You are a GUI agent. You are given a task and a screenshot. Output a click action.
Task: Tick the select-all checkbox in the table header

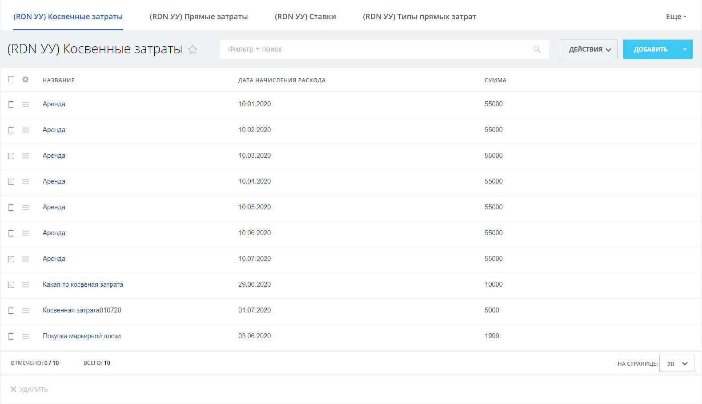point(11,79)
